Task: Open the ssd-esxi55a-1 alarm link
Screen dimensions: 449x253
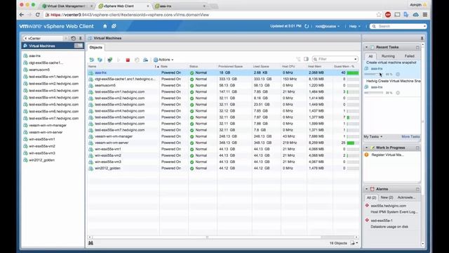Action: point(382,221)
